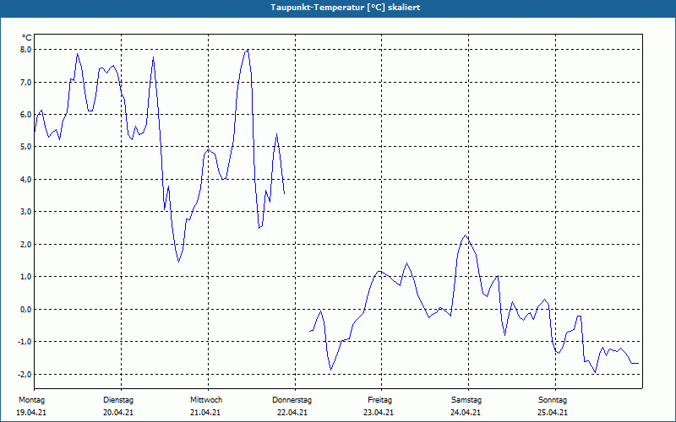Image resolution: width=676 pixels, height=422 pixels.
Task: Click the 1,0 axis value
Action: [26, 277]
